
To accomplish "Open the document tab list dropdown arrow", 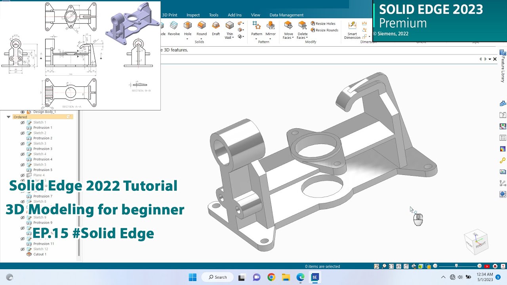I will tap(490, 59).
